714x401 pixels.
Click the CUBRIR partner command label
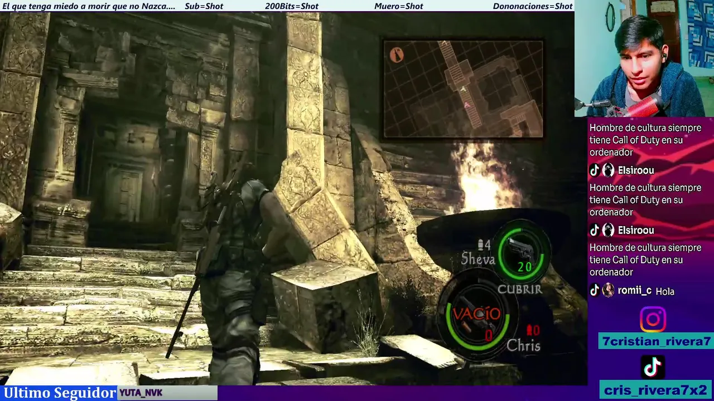(x=519, y=289)
